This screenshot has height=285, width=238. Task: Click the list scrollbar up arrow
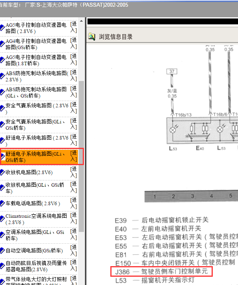(82, 21)
